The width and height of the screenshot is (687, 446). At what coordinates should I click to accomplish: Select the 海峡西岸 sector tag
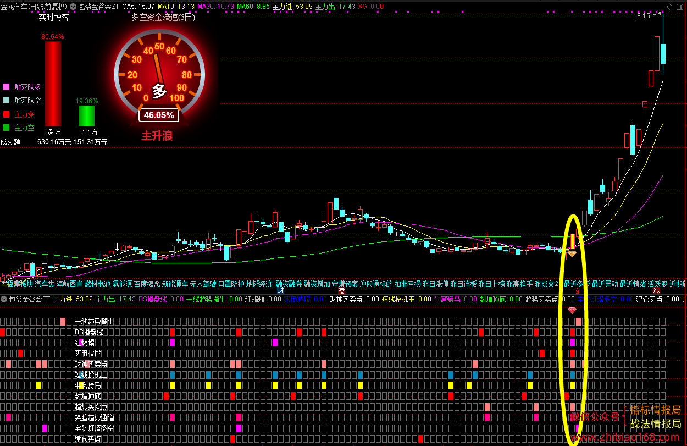coord(70,284)
